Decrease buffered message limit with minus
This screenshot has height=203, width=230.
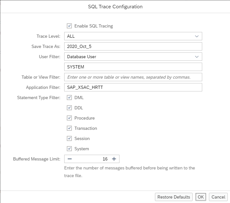(x=70, y=159)
